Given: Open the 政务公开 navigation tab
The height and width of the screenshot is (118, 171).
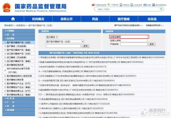Looking at the screenshot, I should pyautogui.click(x=67, y=19).
